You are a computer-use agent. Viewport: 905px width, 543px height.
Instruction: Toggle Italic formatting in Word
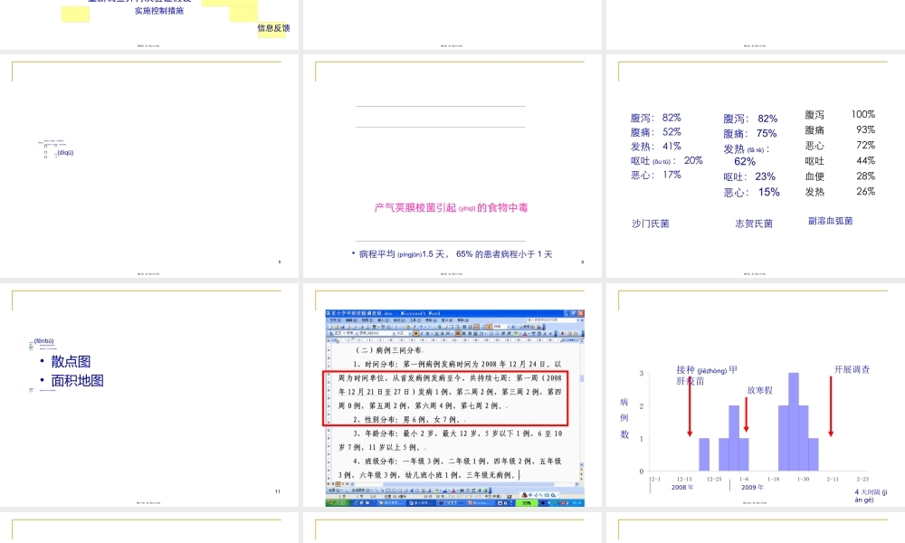point(422,333)
